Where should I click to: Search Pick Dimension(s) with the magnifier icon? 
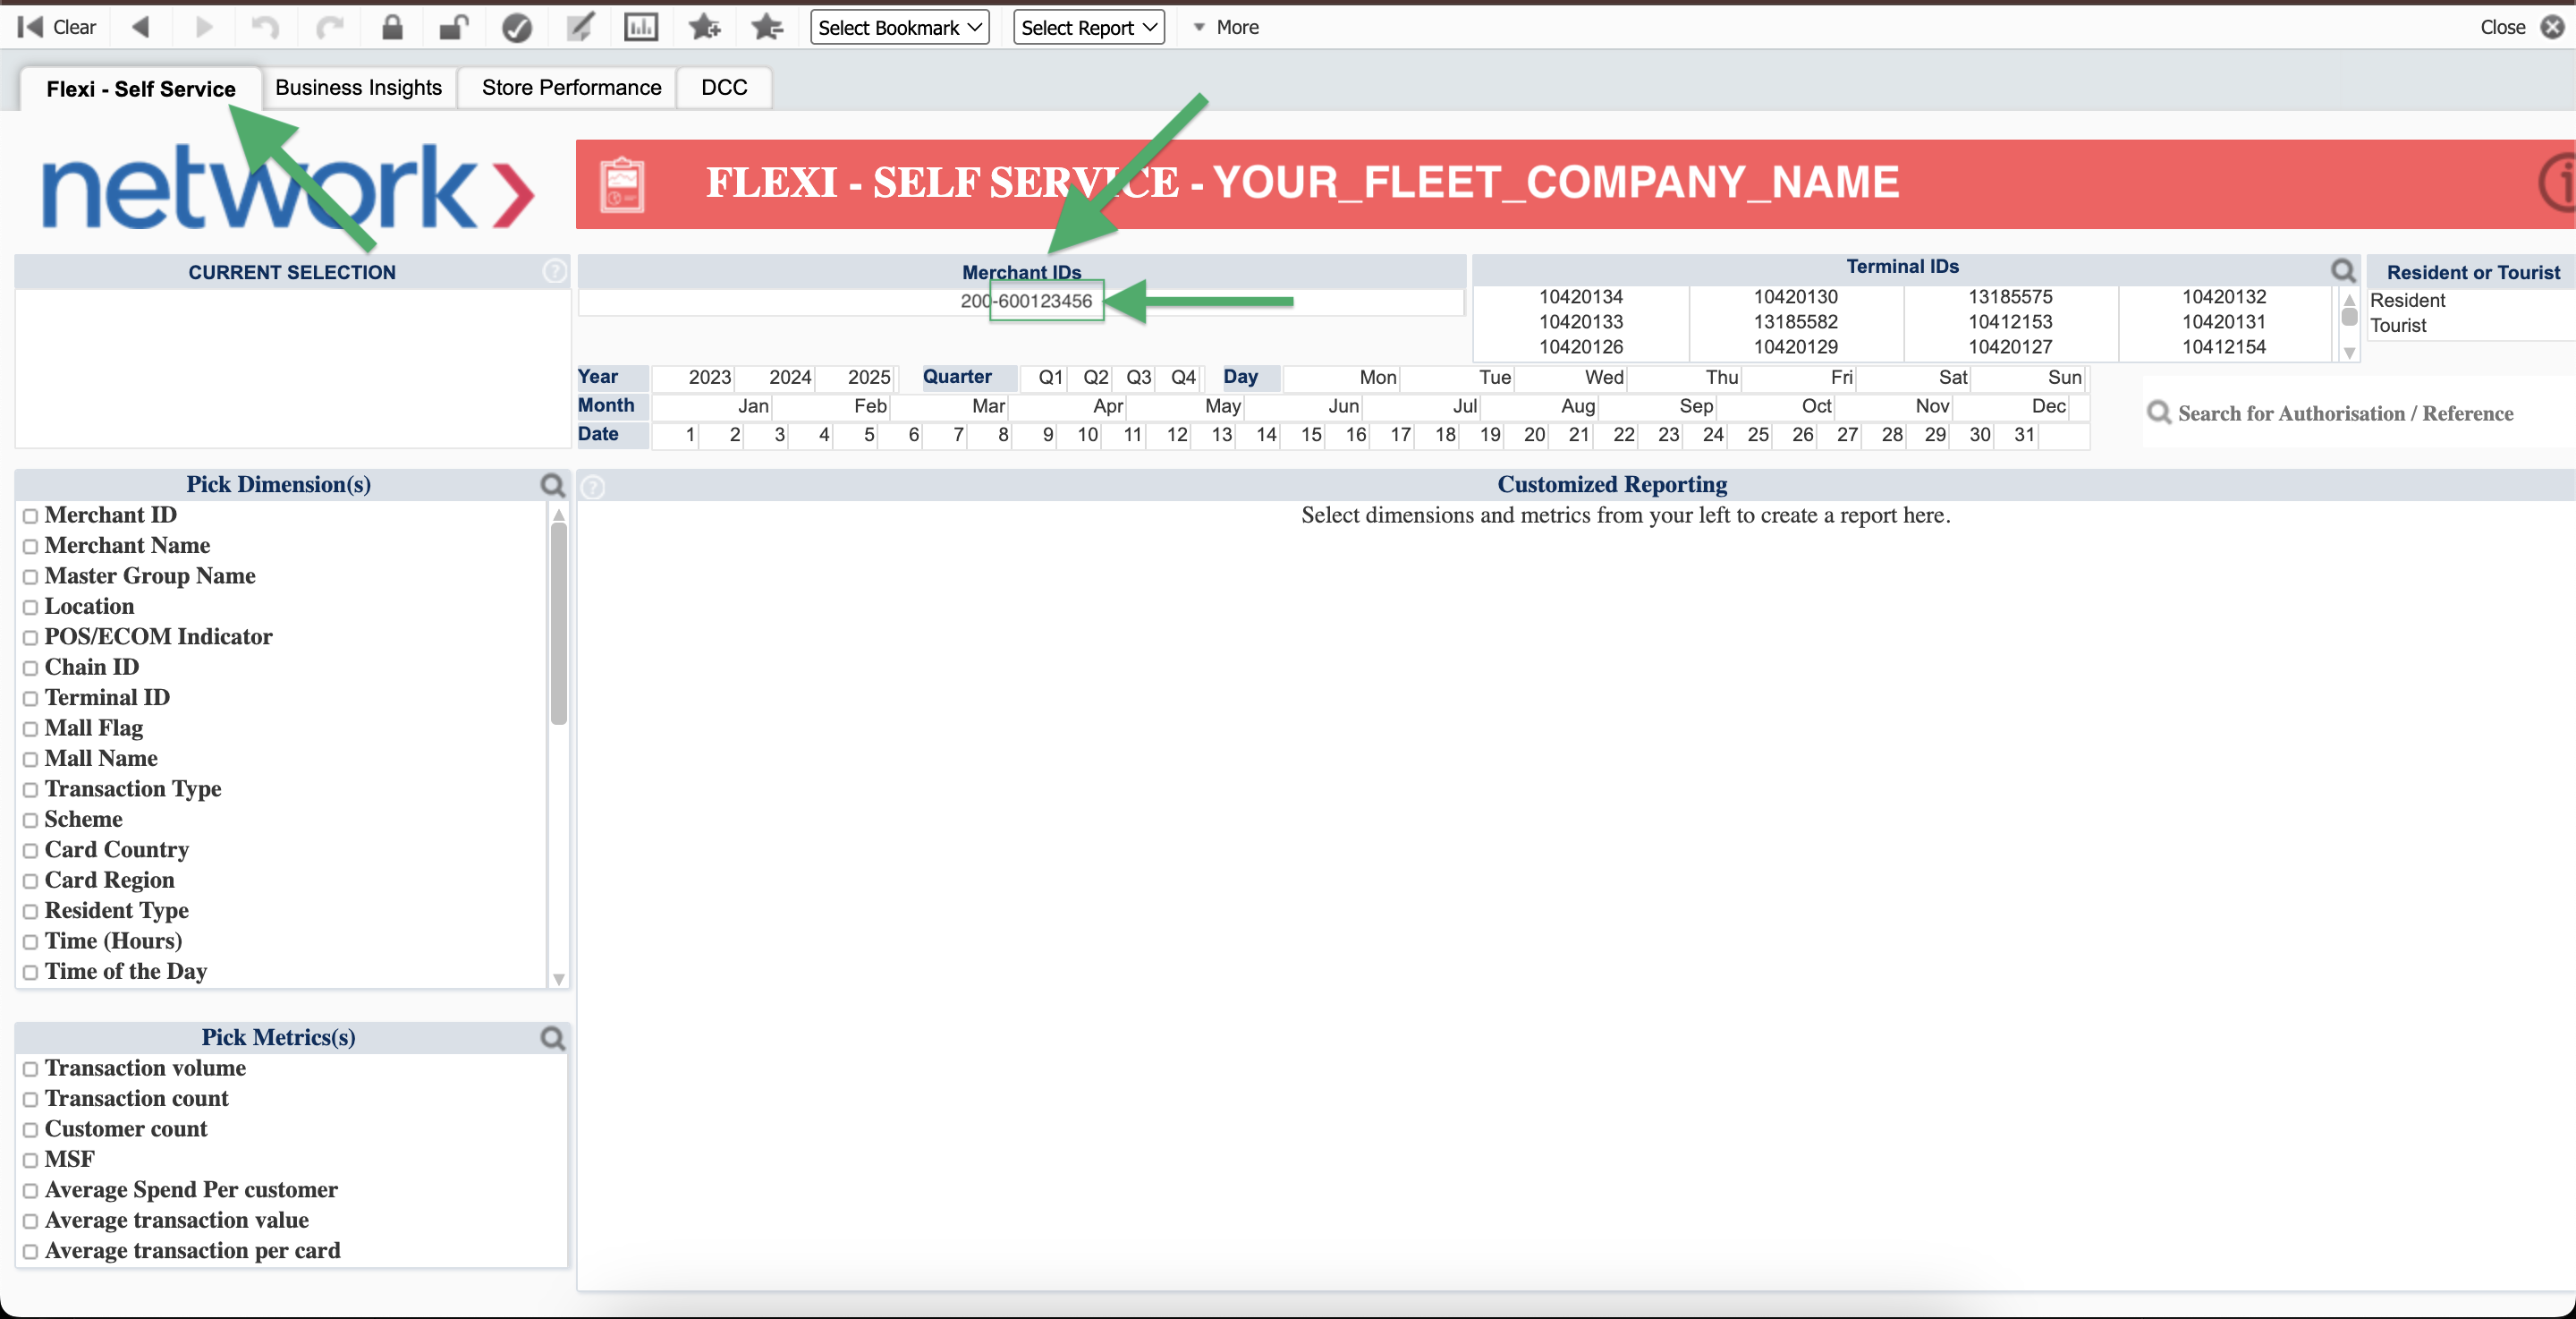[x=552, y=485]
